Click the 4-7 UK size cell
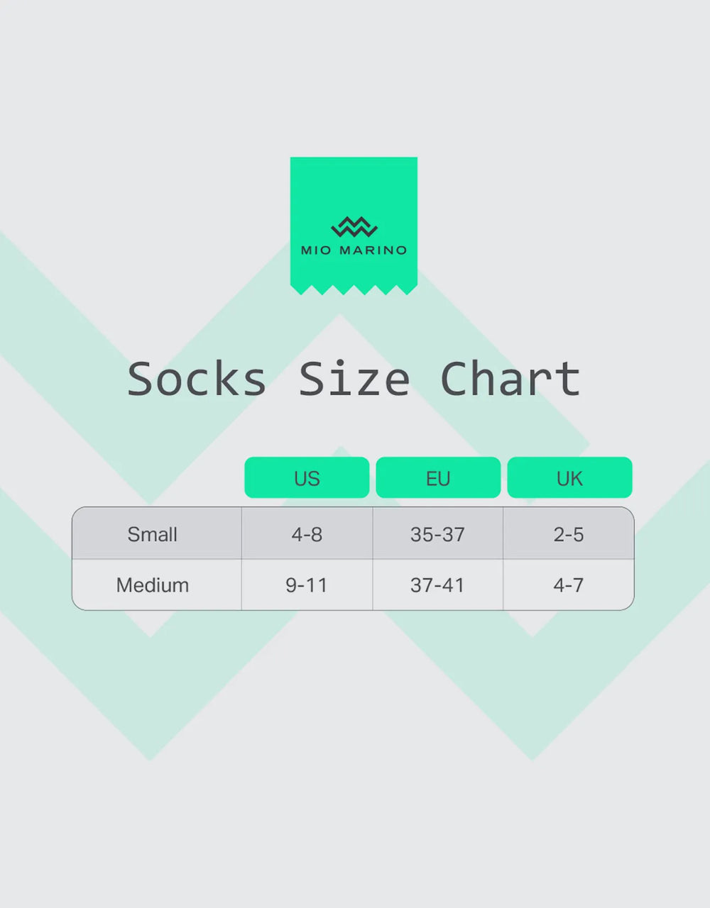The height and width of the screenshot is (908, 710). 569,585
